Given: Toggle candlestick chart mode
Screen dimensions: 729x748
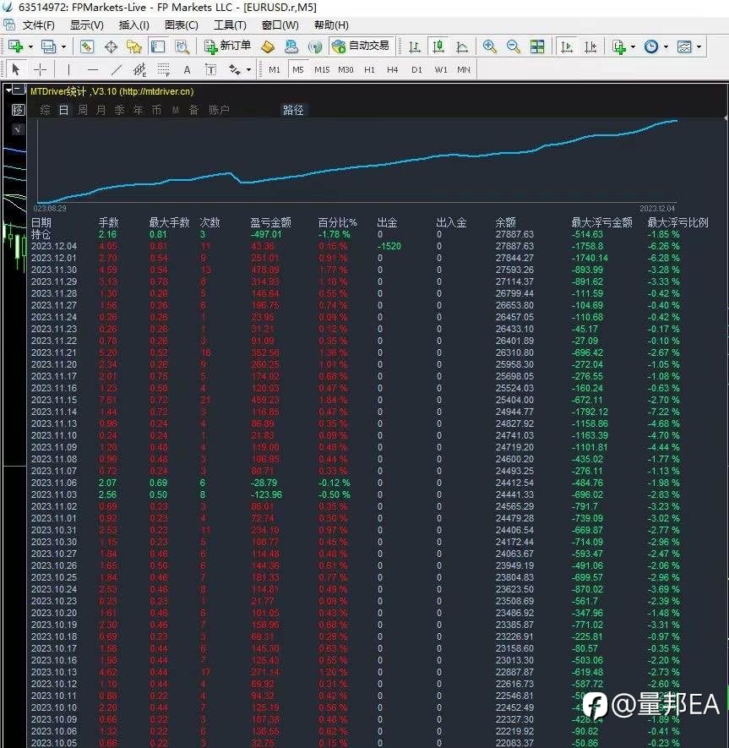Looking at the screenshot, I should [x=438, y=46].
